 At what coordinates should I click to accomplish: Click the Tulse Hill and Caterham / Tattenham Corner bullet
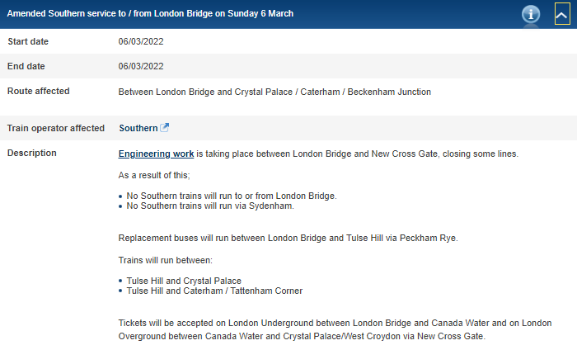click(x=214, y=291)
